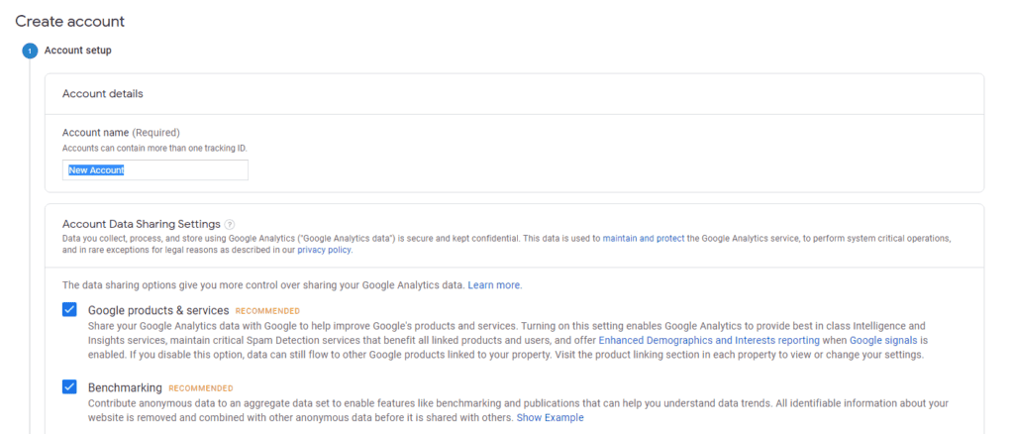Open Enhanced Demographics and Interests reporting link
Viewport: 1014px width, 434px height.
point(709,340)
